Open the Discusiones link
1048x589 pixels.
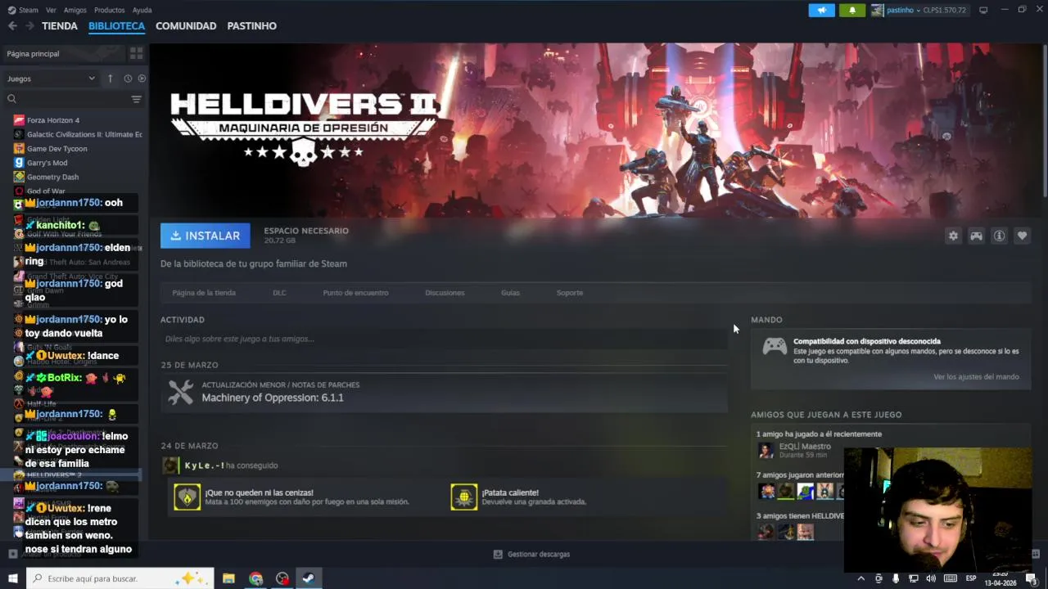[445, 293]
